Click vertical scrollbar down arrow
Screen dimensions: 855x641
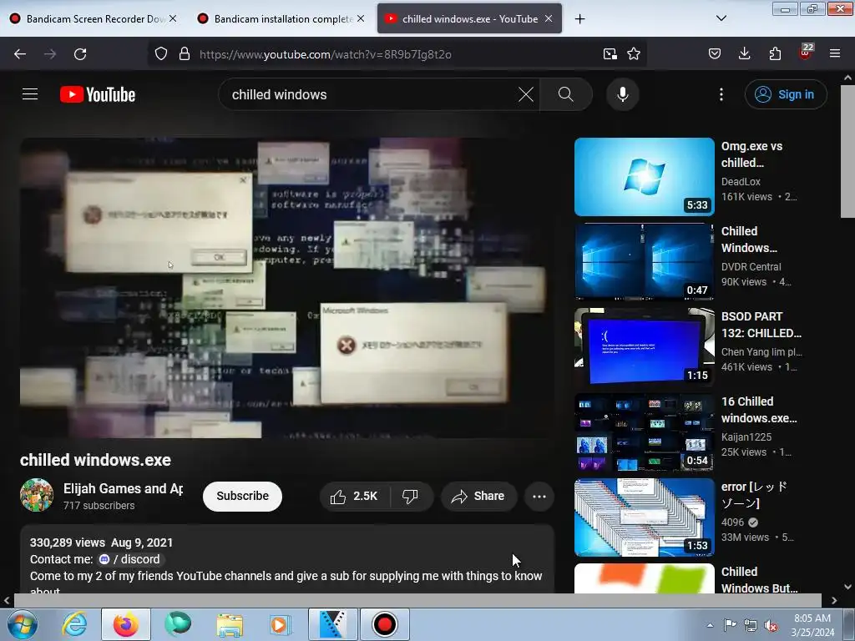848,587
